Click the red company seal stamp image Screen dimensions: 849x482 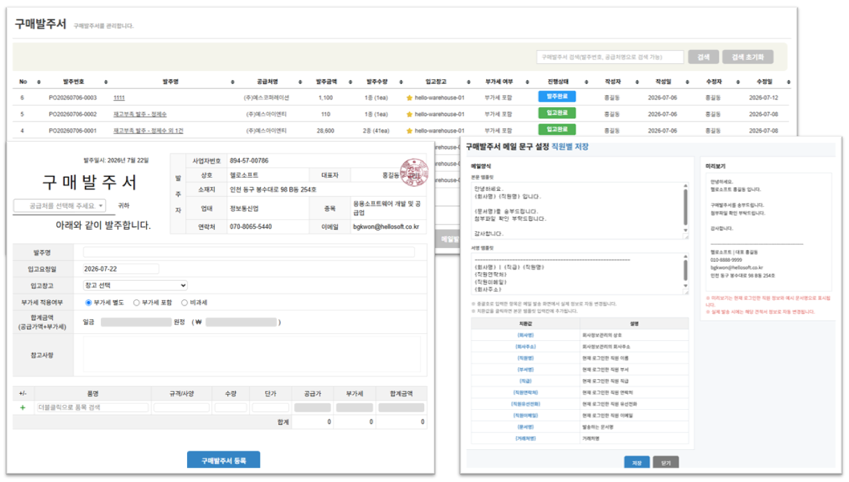click(x=415, y=172)
